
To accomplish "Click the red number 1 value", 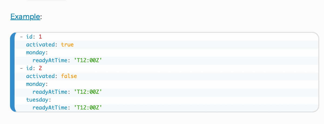I will pyautogui.click(x=40, y=36).
